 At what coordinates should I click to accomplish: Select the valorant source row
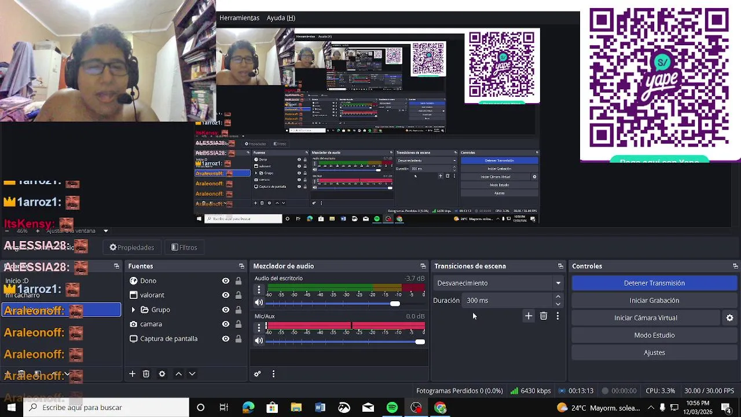[185, 295]
